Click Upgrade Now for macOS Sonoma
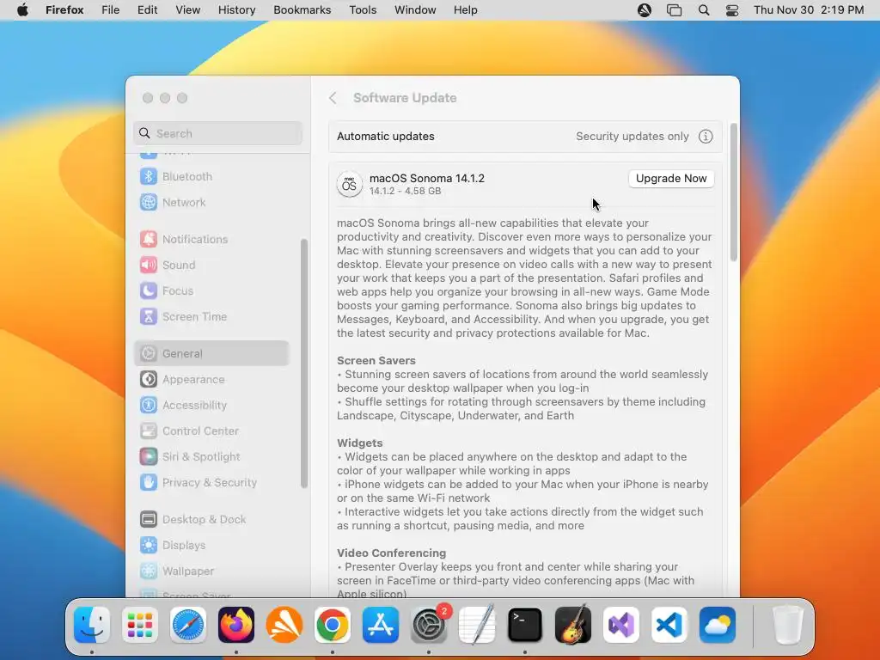Screen dimensions: 880x660 coord(671,179)
